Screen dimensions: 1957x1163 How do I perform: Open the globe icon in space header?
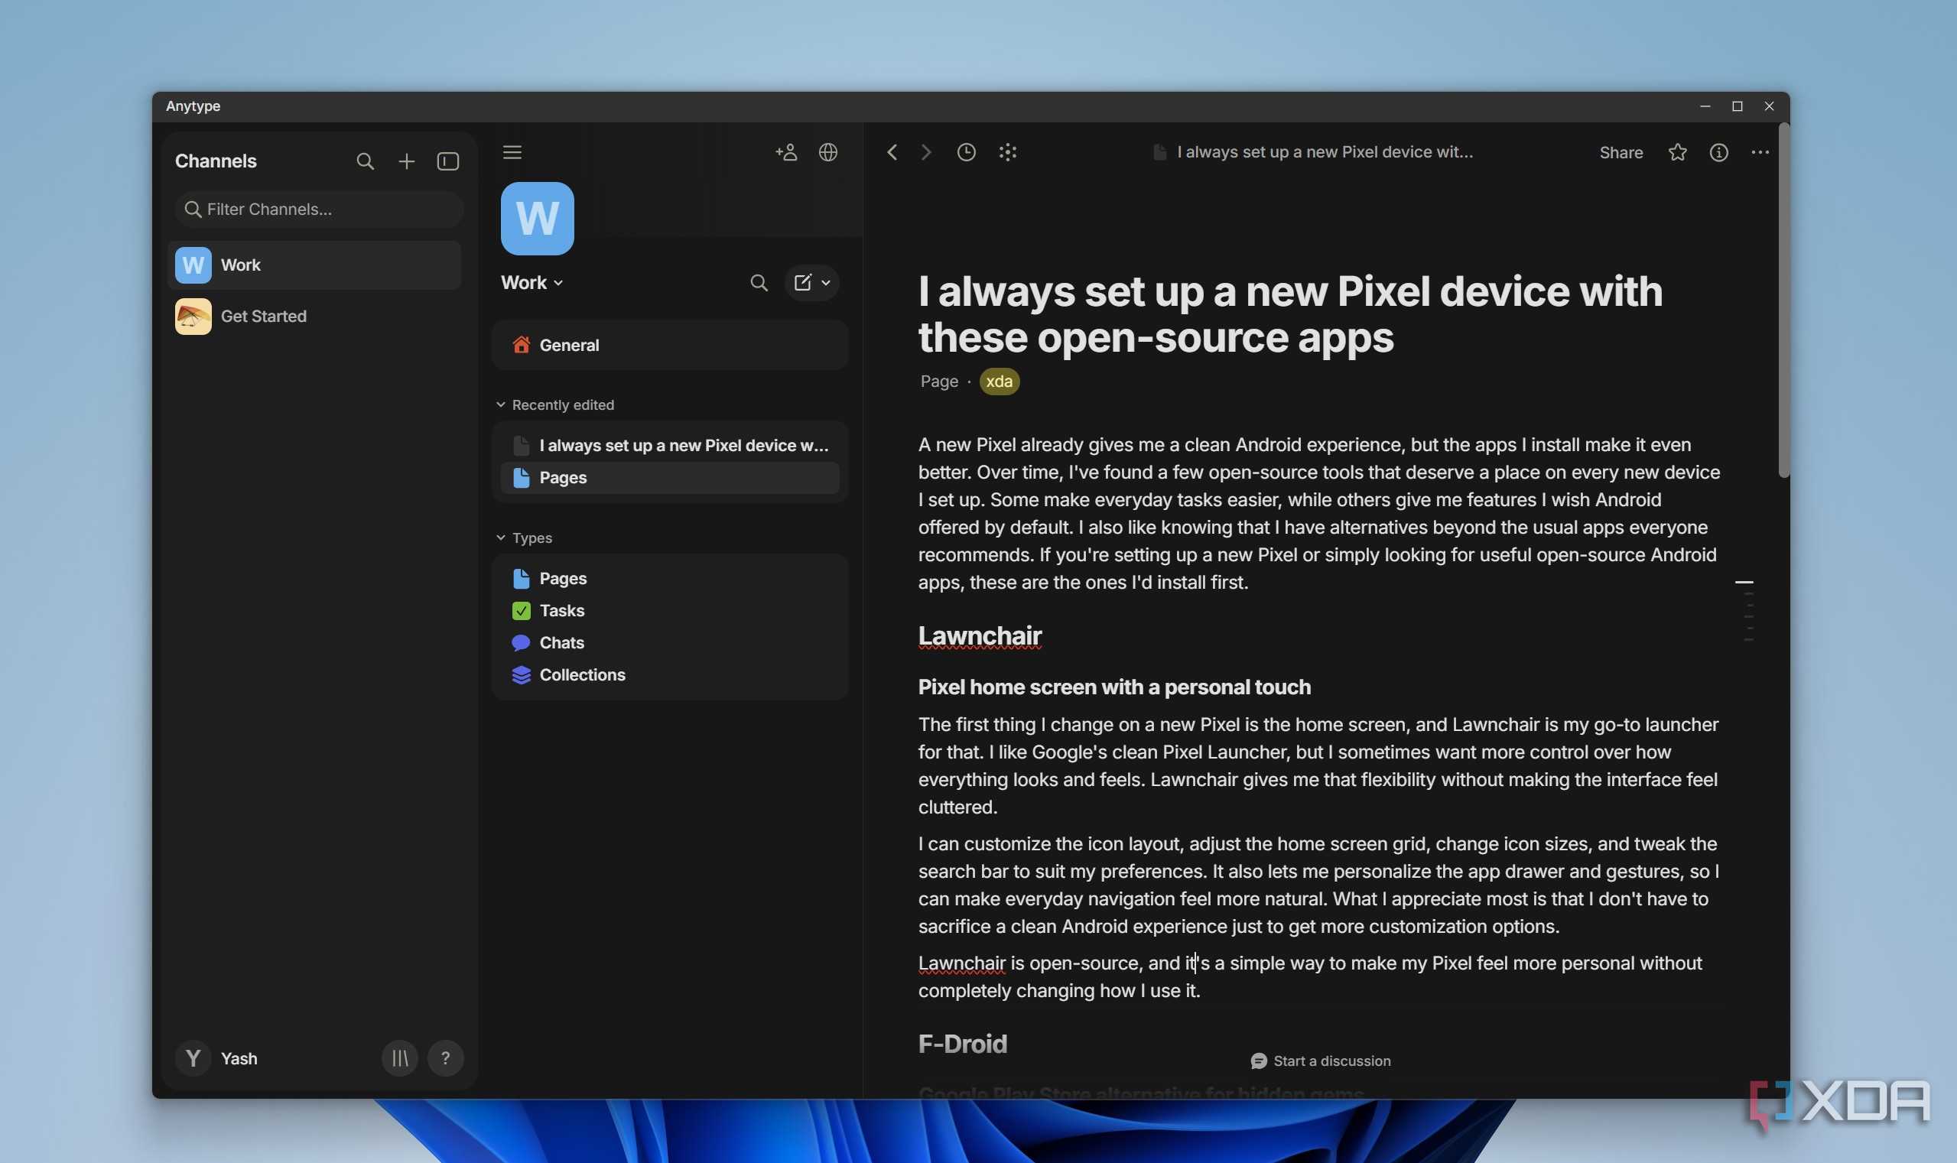click(827, 152)
